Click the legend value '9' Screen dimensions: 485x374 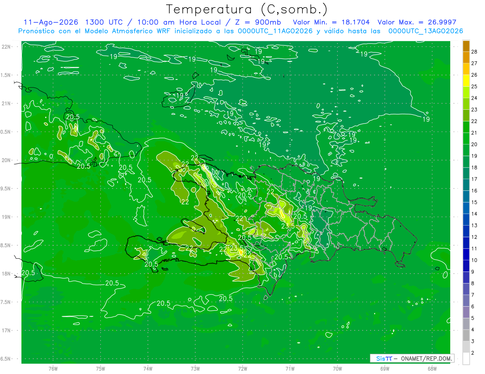tap(473, 272)
